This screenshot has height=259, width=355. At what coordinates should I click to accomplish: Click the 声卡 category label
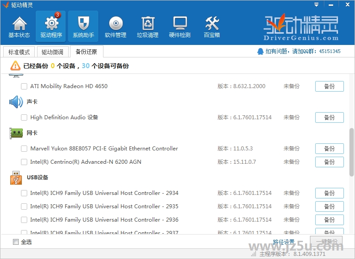(32, 102)
